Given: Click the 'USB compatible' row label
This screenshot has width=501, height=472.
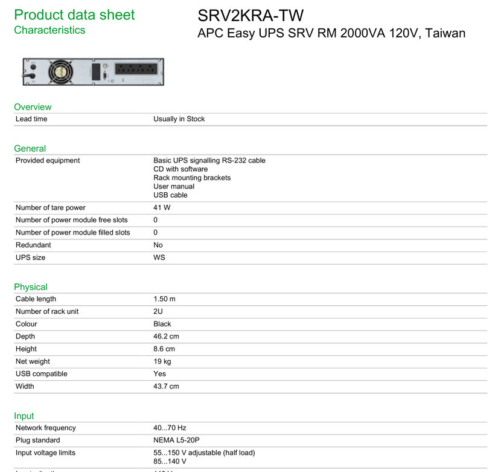Looking at the screenshot, I should tap(41, 374).
